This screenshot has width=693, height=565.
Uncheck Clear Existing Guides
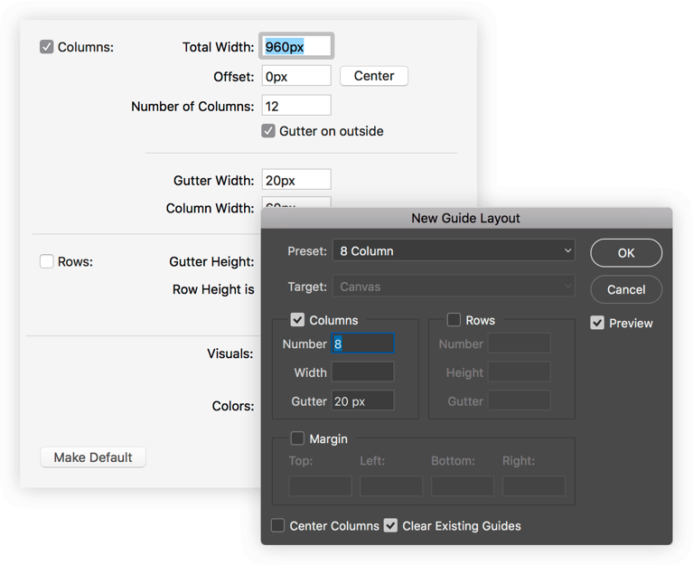[x=390, y=525]
